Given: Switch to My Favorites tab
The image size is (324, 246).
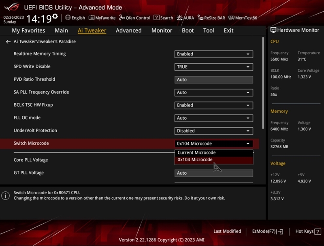Looking at the screenshot, I should pos(28,30).
